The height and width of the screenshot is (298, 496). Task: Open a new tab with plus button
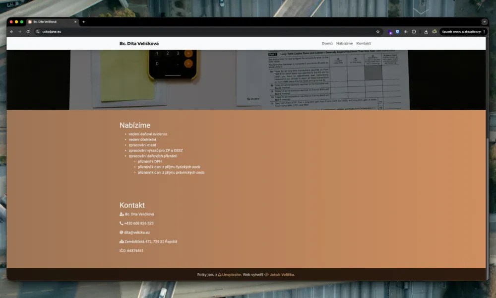pyautogui.click(x=84, y=22)
